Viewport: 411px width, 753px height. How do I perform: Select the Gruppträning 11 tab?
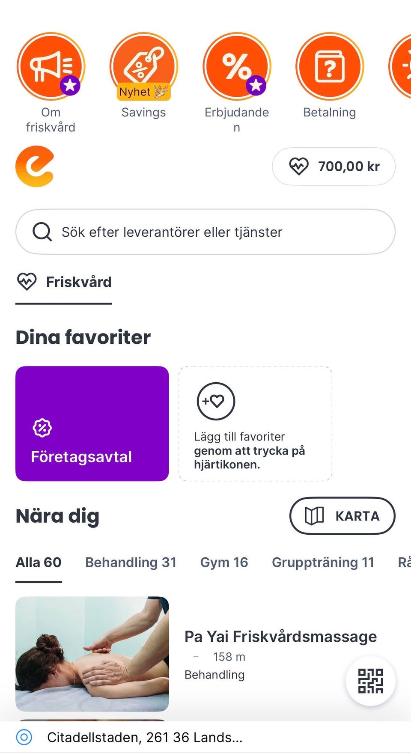pyautogui.click(x=323, y=562)
